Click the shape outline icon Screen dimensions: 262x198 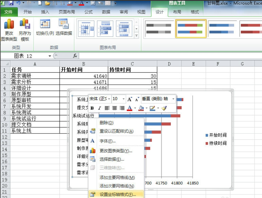pos(153,108)
